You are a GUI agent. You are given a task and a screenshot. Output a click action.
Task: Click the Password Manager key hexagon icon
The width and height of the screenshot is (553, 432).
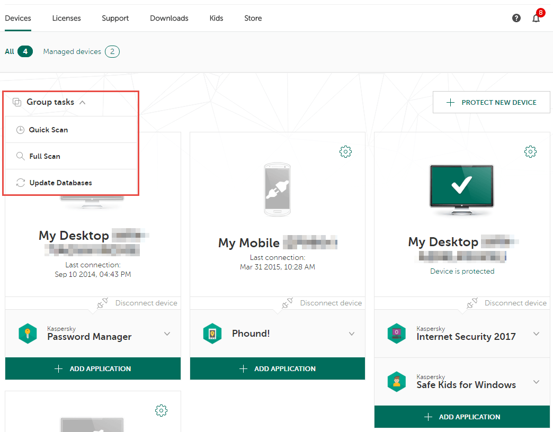click(x=28, y=334)
